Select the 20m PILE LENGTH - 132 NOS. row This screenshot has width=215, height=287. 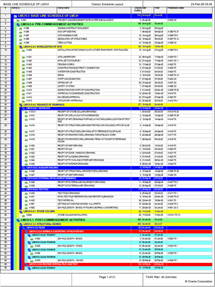coord(112,260)
